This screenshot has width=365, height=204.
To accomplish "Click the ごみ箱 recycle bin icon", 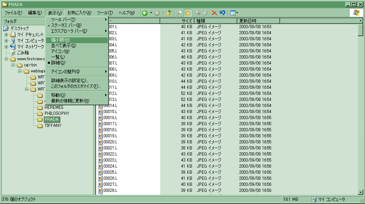I will tap(13, 52).
